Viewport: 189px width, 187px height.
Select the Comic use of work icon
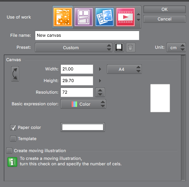point(84,17)
